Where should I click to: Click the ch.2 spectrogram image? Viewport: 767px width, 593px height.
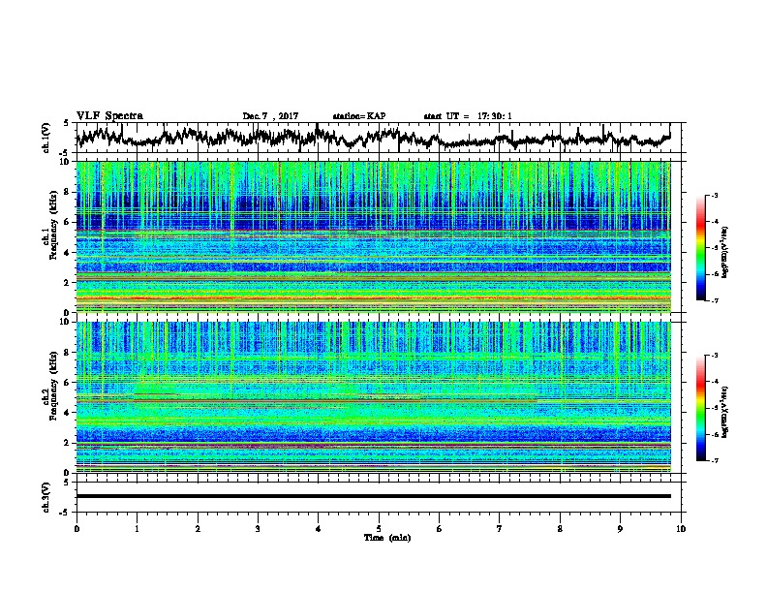coord(373,397)
